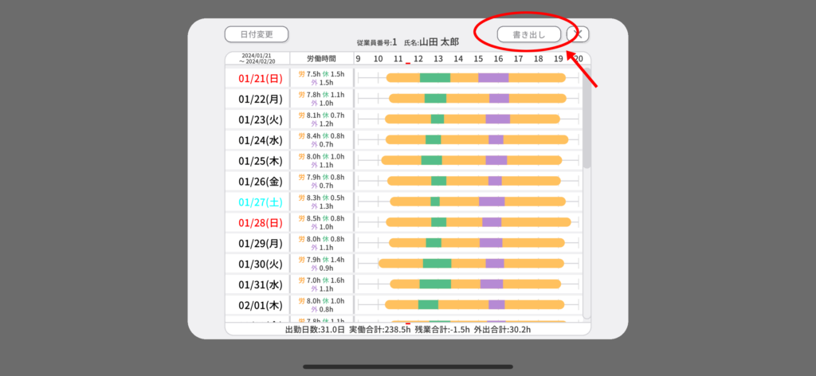This screenshot has height=376, width=816.
Task: Close the attendance dialog with the X
Action: (x=578, y=33)
